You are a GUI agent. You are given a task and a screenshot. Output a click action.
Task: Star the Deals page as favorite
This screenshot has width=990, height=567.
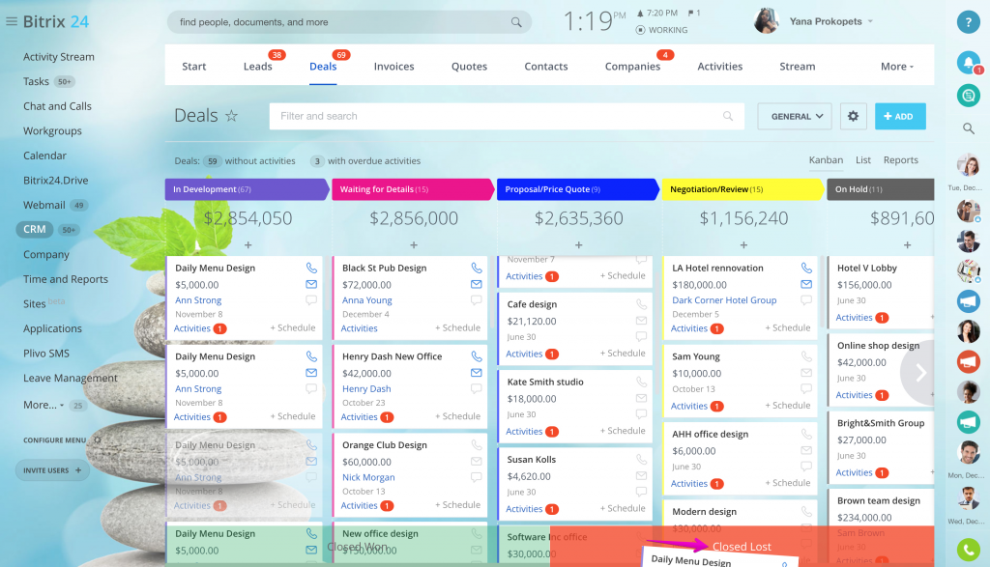click(x=232, y=115)
